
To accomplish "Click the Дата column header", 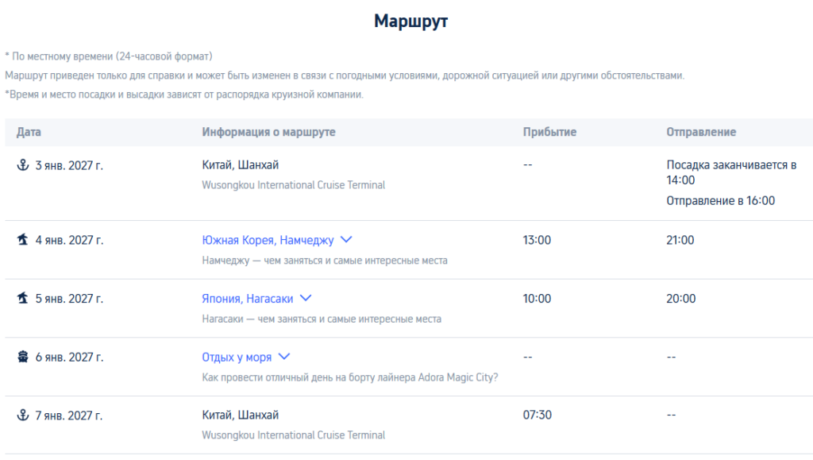I will pyautogui.click(x=29, y=132).
